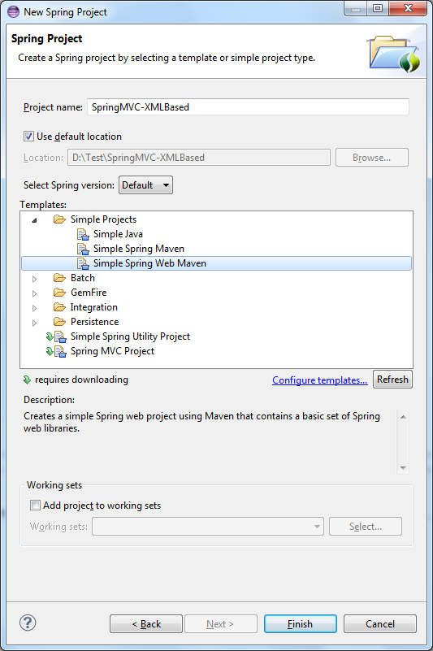Click the Project name input field
The width and height of the screenshot is (433, 651).
[x=248, y=107]
